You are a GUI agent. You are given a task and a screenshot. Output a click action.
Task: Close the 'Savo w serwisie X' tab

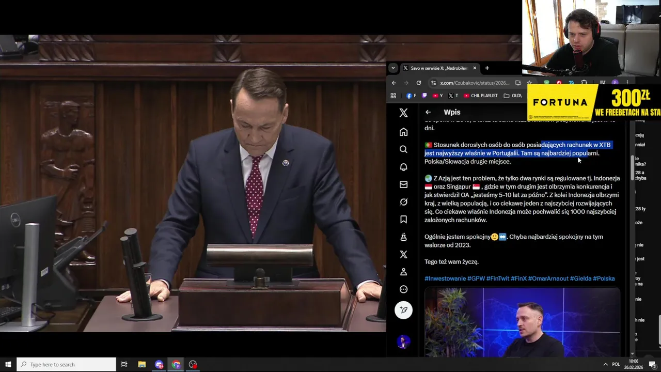coord(475,68)
